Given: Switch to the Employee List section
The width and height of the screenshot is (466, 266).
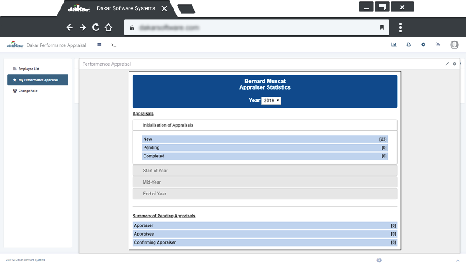Looking at the screenshot, I should pyautogui.click(x=27, y=68).
